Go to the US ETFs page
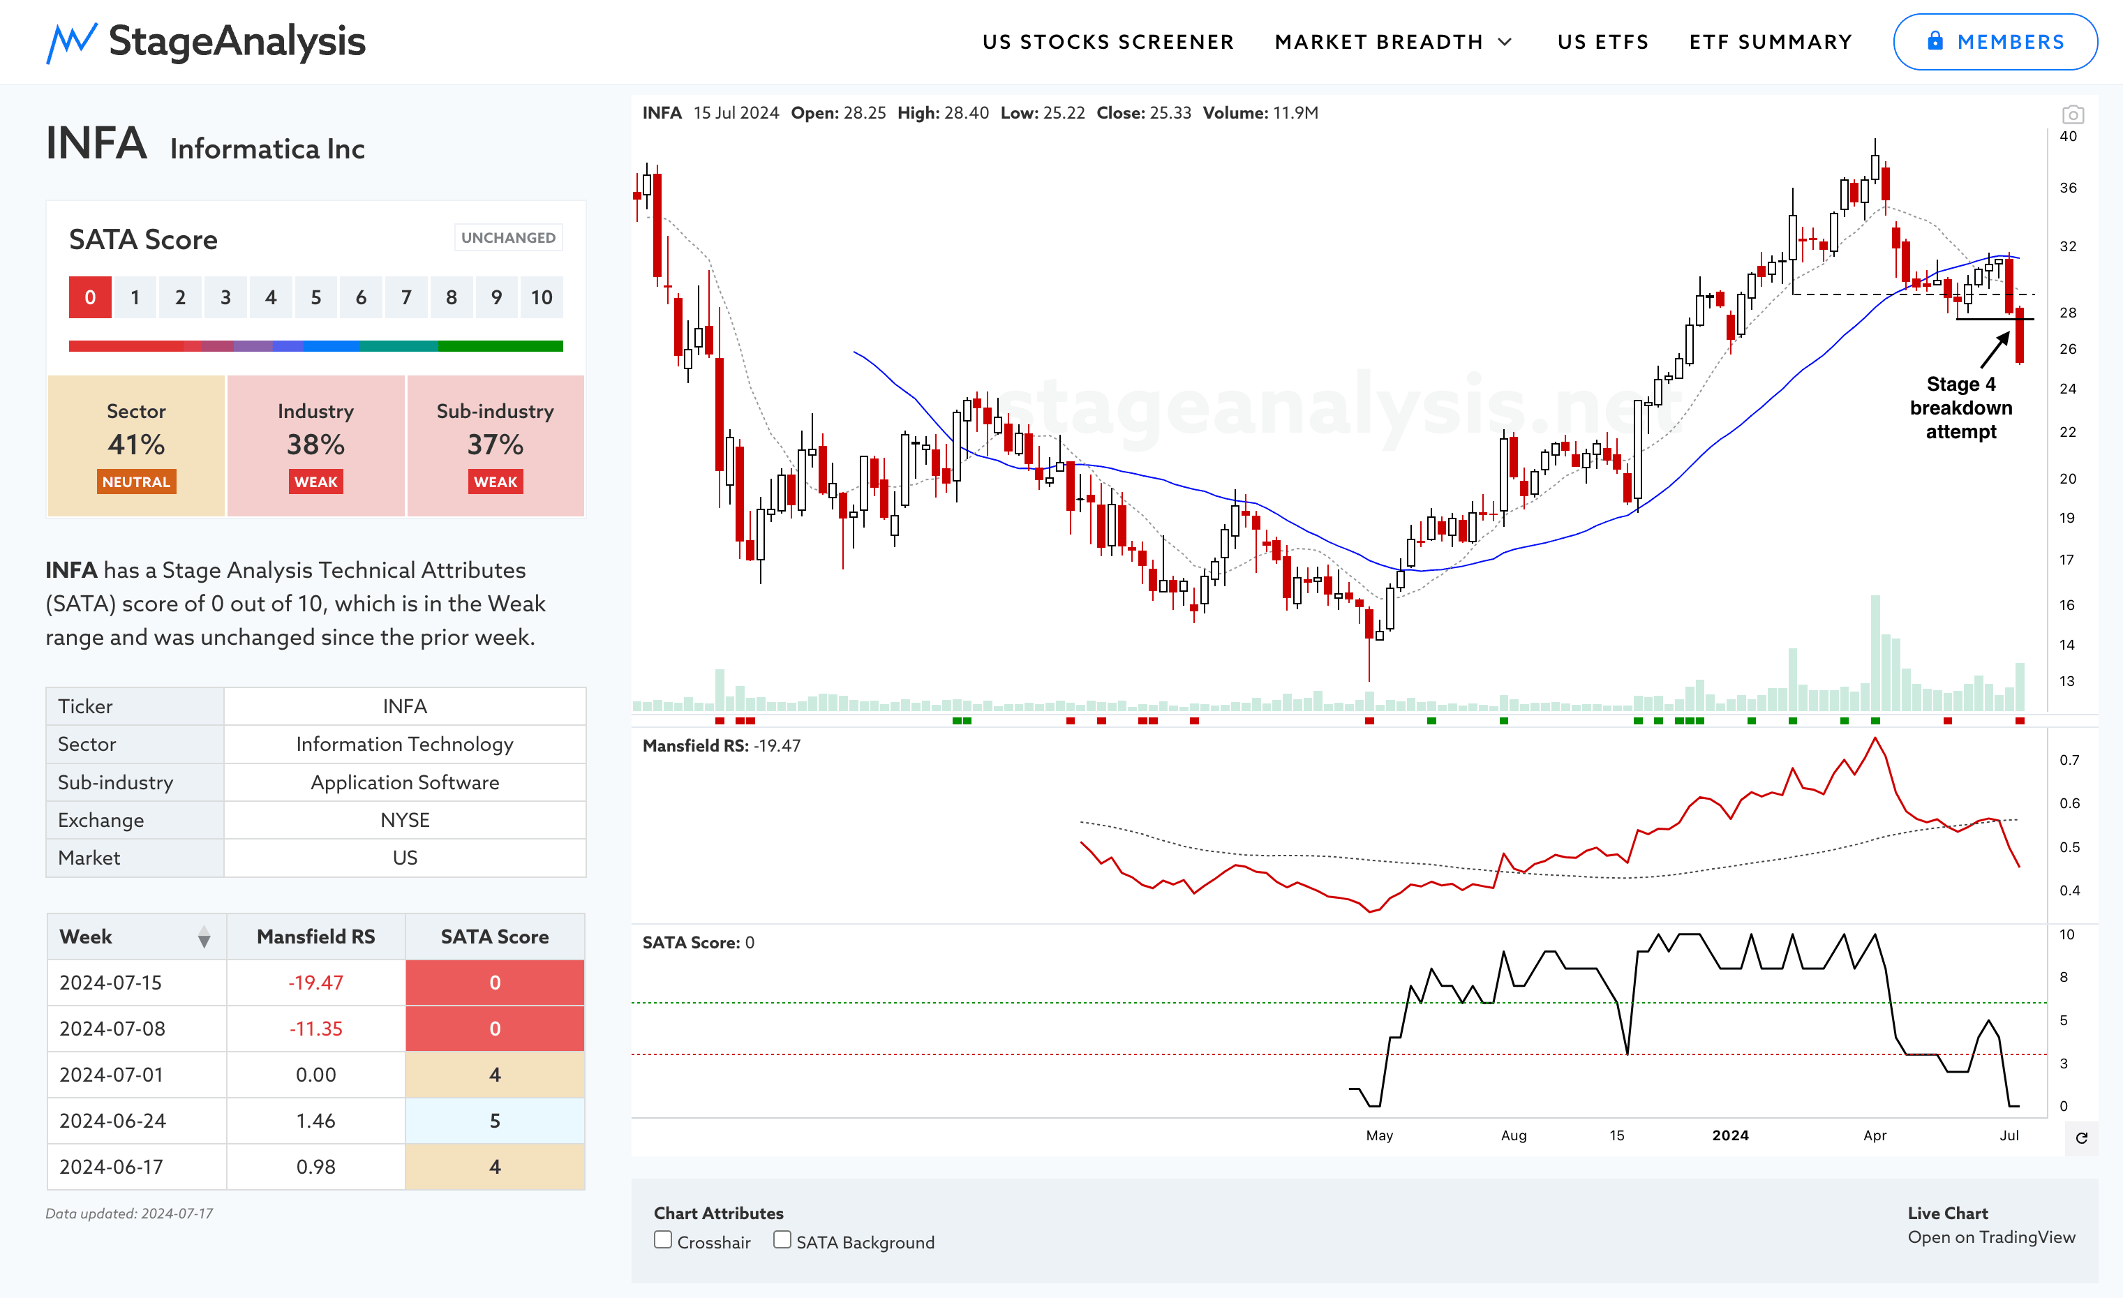2123x1298 pixels. click(1602, 41)
